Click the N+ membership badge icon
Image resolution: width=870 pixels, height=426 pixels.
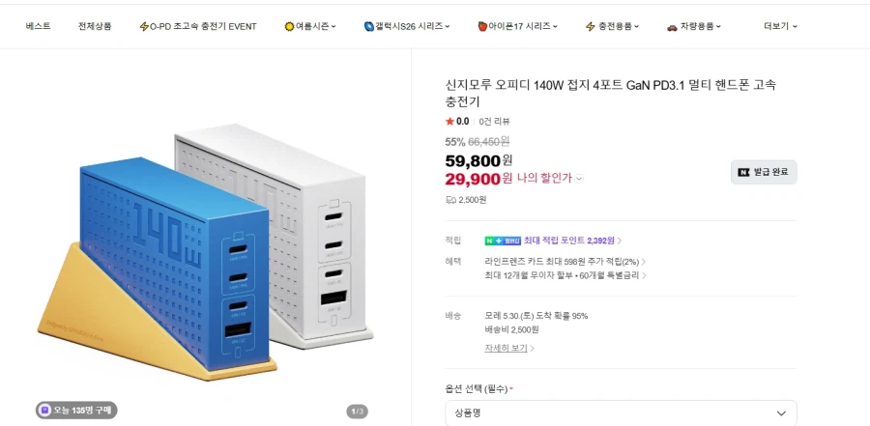coord(503,241)
